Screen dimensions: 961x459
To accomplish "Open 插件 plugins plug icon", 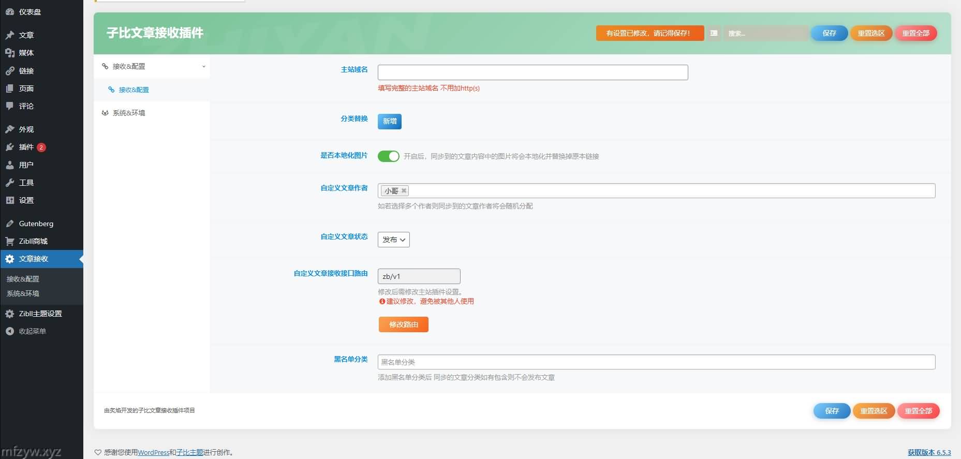I will [x=10, y=147].
